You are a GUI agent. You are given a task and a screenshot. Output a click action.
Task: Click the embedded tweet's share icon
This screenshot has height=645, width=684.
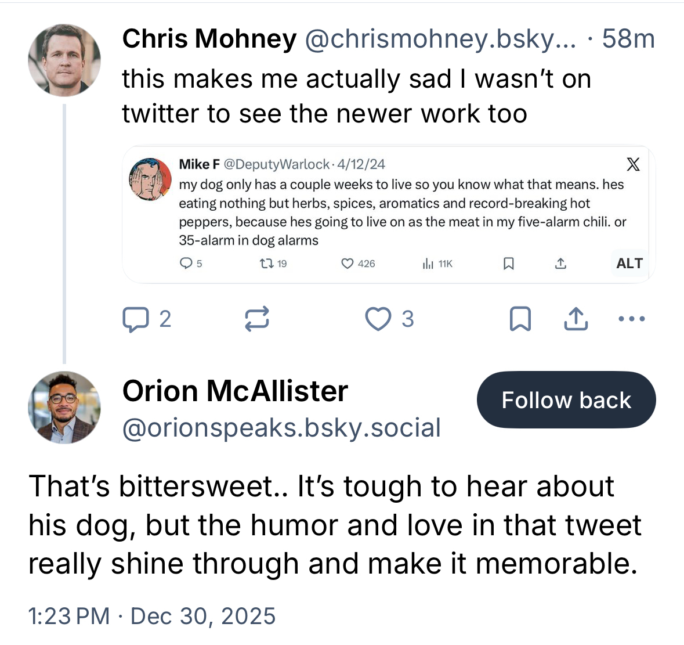point(560,264)
